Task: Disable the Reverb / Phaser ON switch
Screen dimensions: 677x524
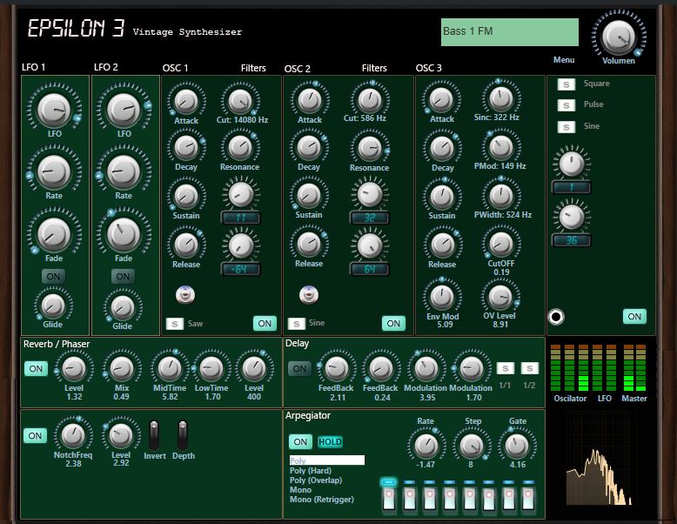Action: pyautogui.click(x=36, y=368)
